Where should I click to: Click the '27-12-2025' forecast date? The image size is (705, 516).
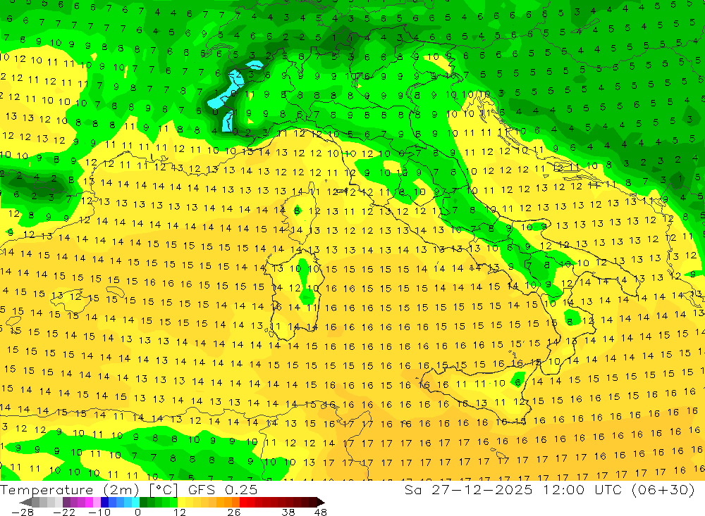point(482,490)
